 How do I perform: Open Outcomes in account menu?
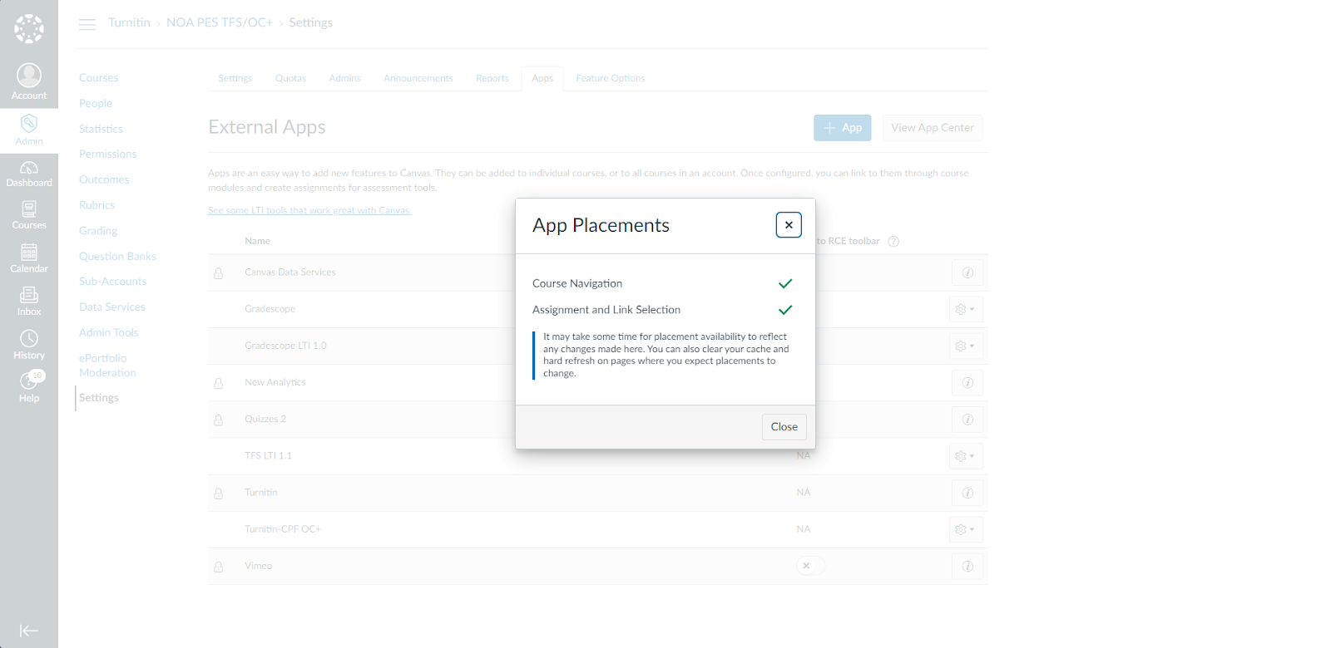pyautogui.click(x=104, y=180)
